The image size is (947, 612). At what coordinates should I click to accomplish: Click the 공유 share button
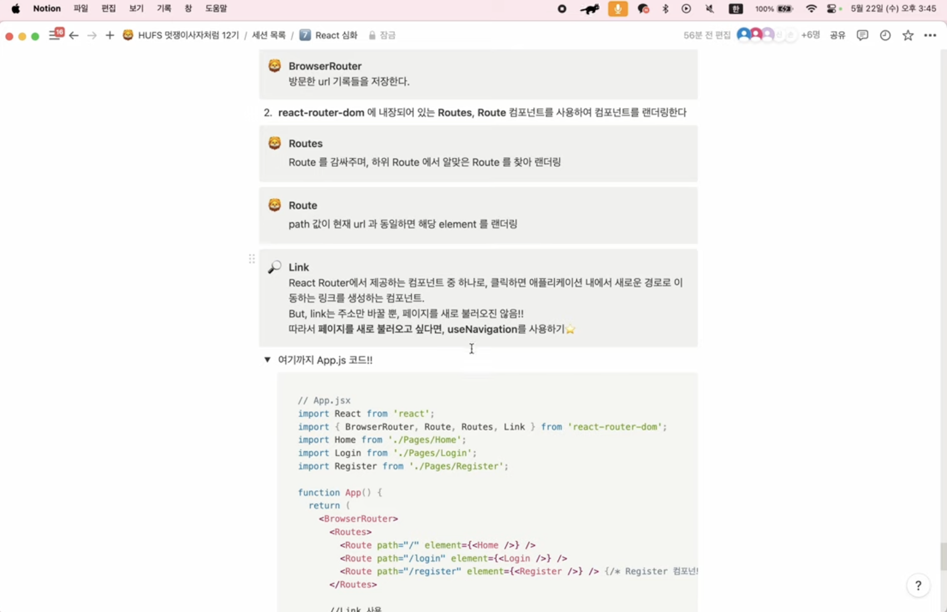[x=837, y=35]
